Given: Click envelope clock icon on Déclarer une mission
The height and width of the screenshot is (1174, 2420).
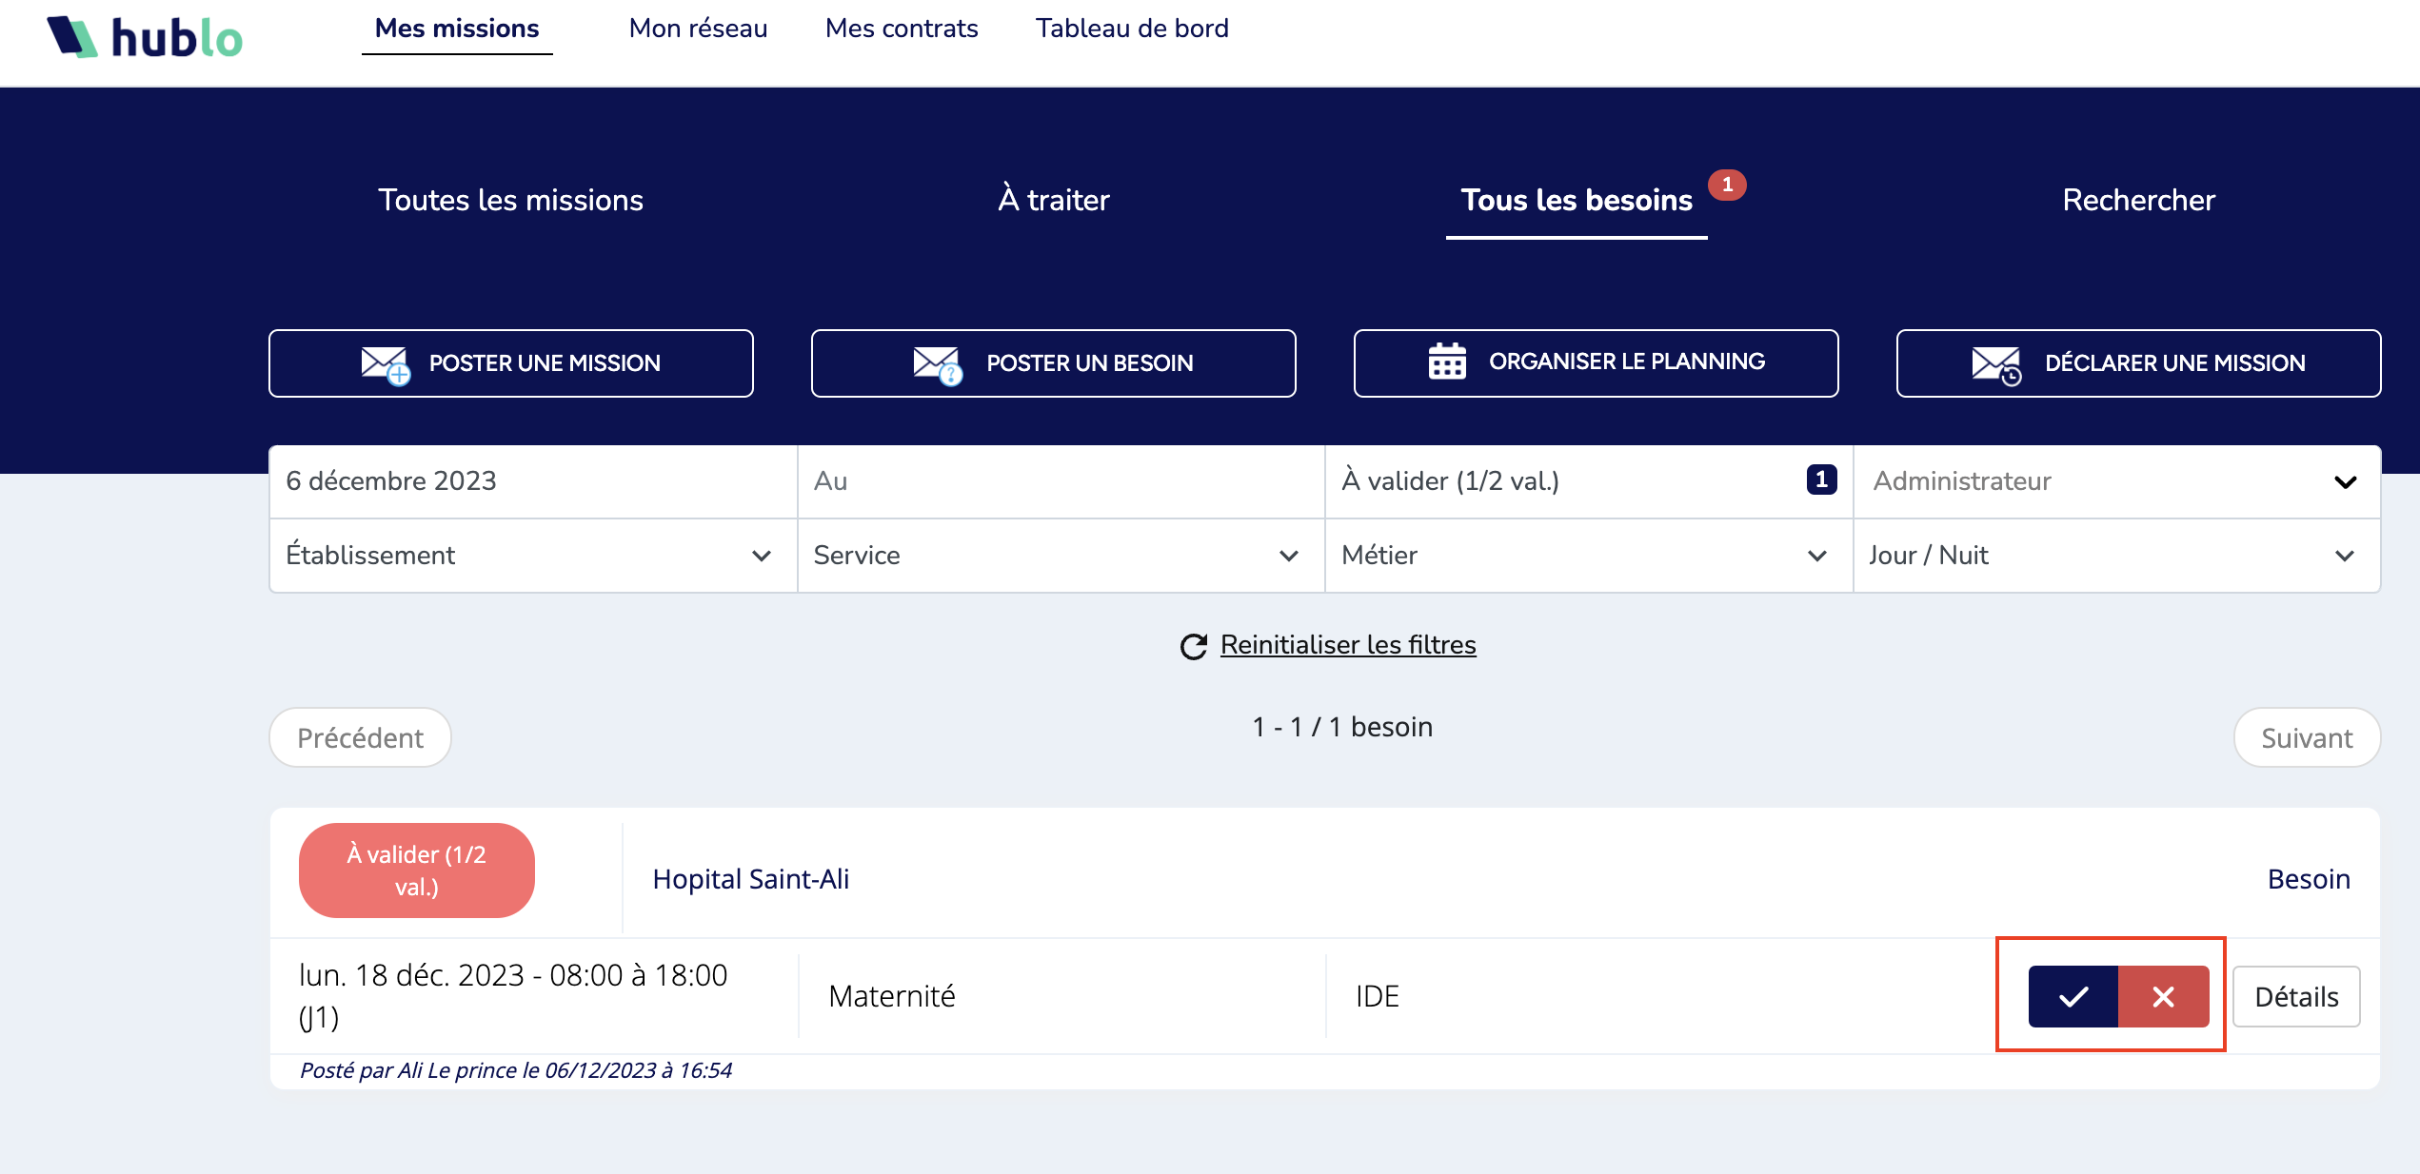Looking at the screenshot, I should (x=1995, y=363).
